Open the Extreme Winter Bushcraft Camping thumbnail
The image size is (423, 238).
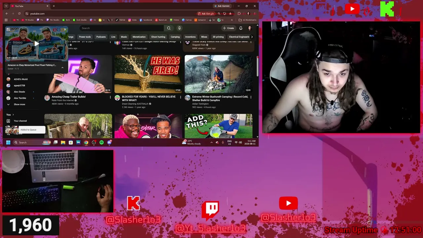pyautogui.click(x=218, y=74)
